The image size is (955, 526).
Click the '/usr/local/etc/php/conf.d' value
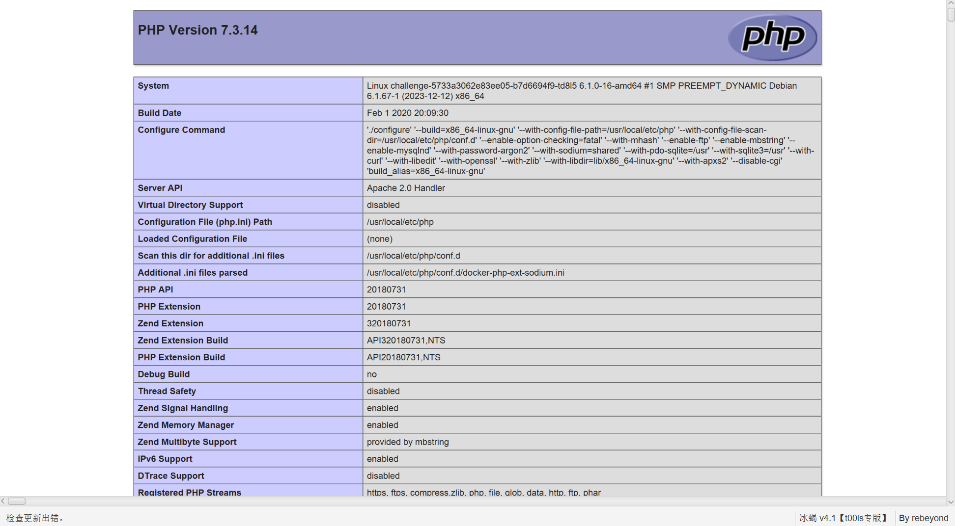click(413, 256)
